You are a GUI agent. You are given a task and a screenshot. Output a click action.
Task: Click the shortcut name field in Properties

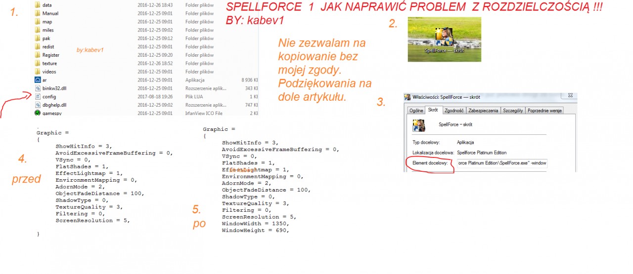(x=454, y=124)
